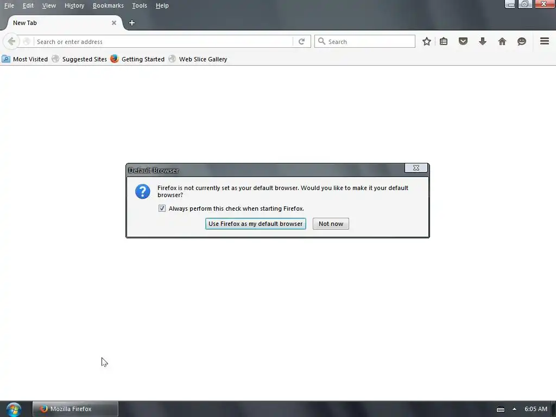Click the back navigation arrow
Image resolution: width=556 pixels, height=417 pixels.
[11, 41]
